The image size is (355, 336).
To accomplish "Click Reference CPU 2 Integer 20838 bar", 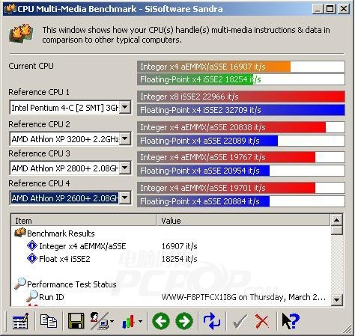I will [x=241, y=127].
